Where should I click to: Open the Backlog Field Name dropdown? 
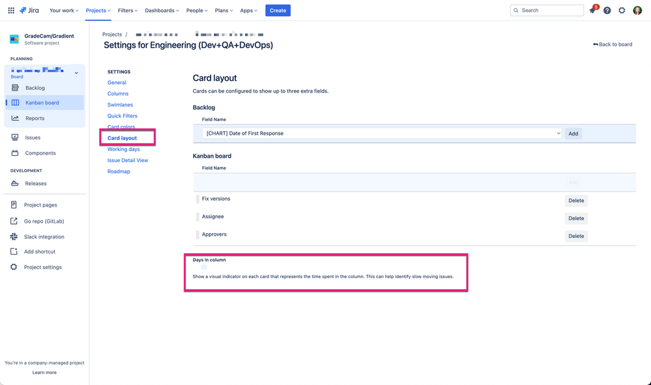(x=382, y=133)
